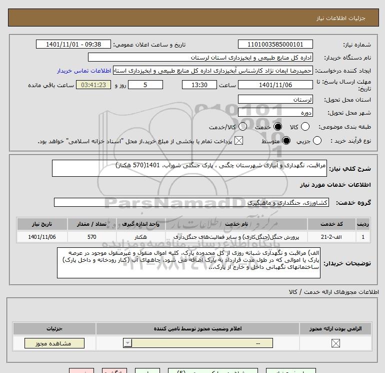The width and height of the screenshot is (385, 373).
Task: Click the need number field 1101003585000101
Action: coord(275,44)
